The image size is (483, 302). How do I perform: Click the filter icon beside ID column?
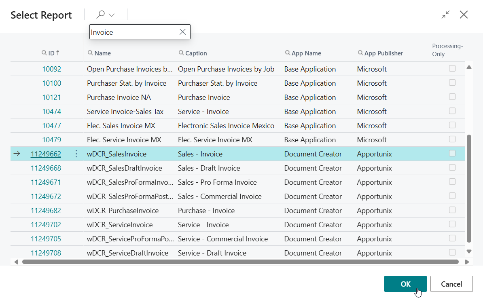(x=44, y=53)
